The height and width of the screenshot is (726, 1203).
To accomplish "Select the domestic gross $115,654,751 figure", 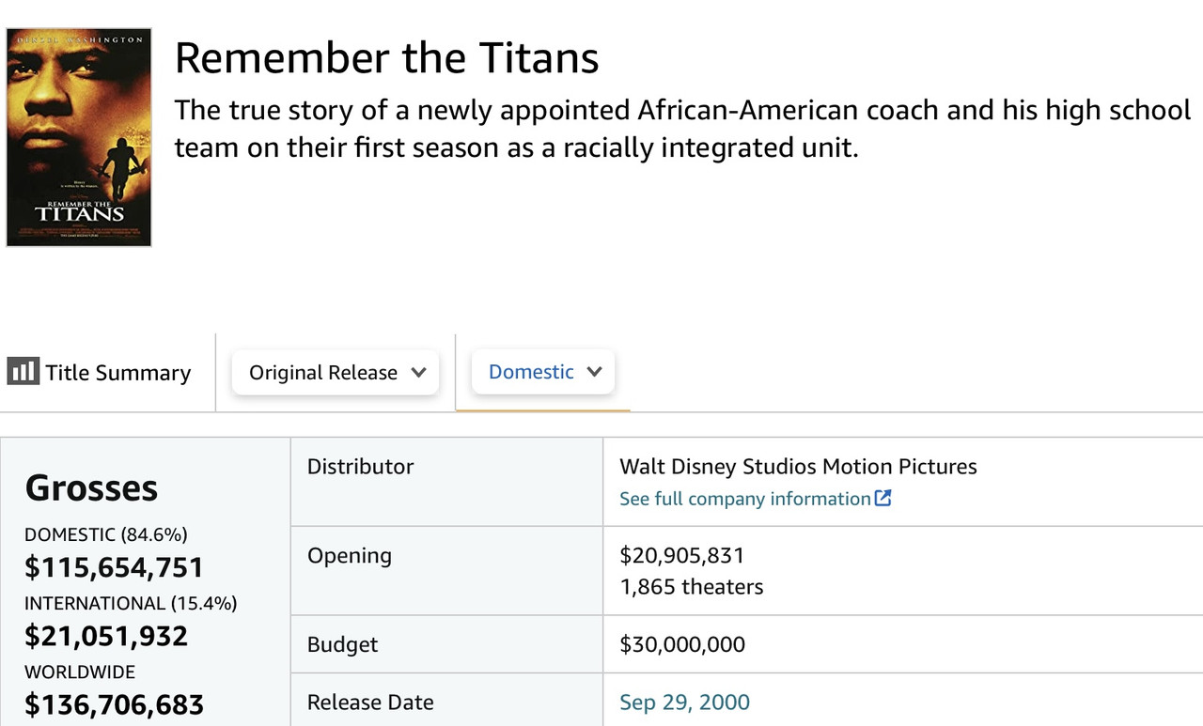I will (114, 567).
